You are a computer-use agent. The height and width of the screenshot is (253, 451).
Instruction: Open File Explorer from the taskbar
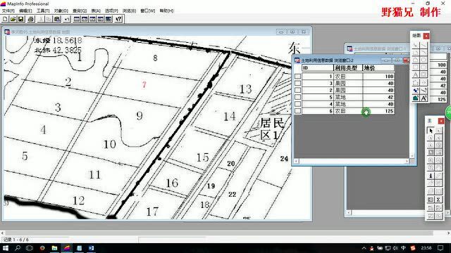click(x=54, y=248)
